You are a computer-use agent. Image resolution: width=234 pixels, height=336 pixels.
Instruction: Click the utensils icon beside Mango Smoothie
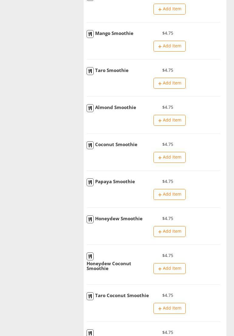90,34
